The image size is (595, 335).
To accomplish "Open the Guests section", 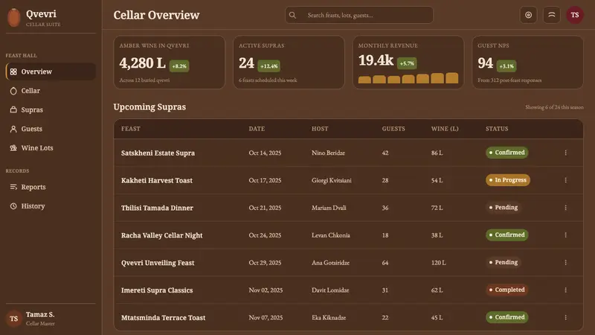I will click(x=51, y=129).
